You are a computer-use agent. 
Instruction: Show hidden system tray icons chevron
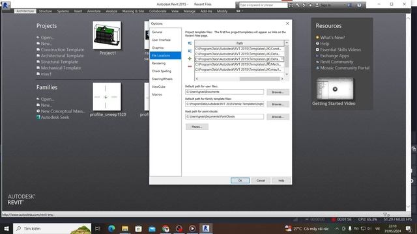337,228
